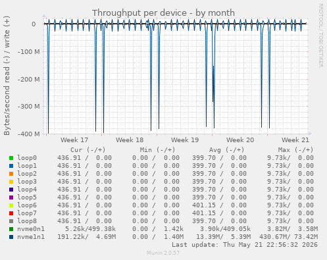The image size is (327, 260).
Task: Click the loop1 blue color swatch
Action: coord(11,166)
